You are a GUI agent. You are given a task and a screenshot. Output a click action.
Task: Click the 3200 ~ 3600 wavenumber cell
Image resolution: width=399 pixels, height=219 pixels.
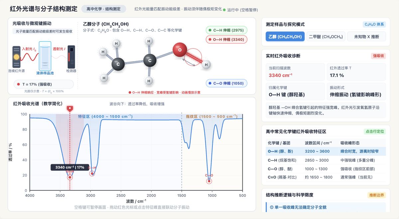click(x=317, y=151)
